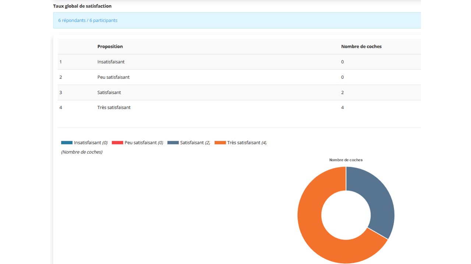Select the slate-blue segment of the donut chart

point(379,205)
